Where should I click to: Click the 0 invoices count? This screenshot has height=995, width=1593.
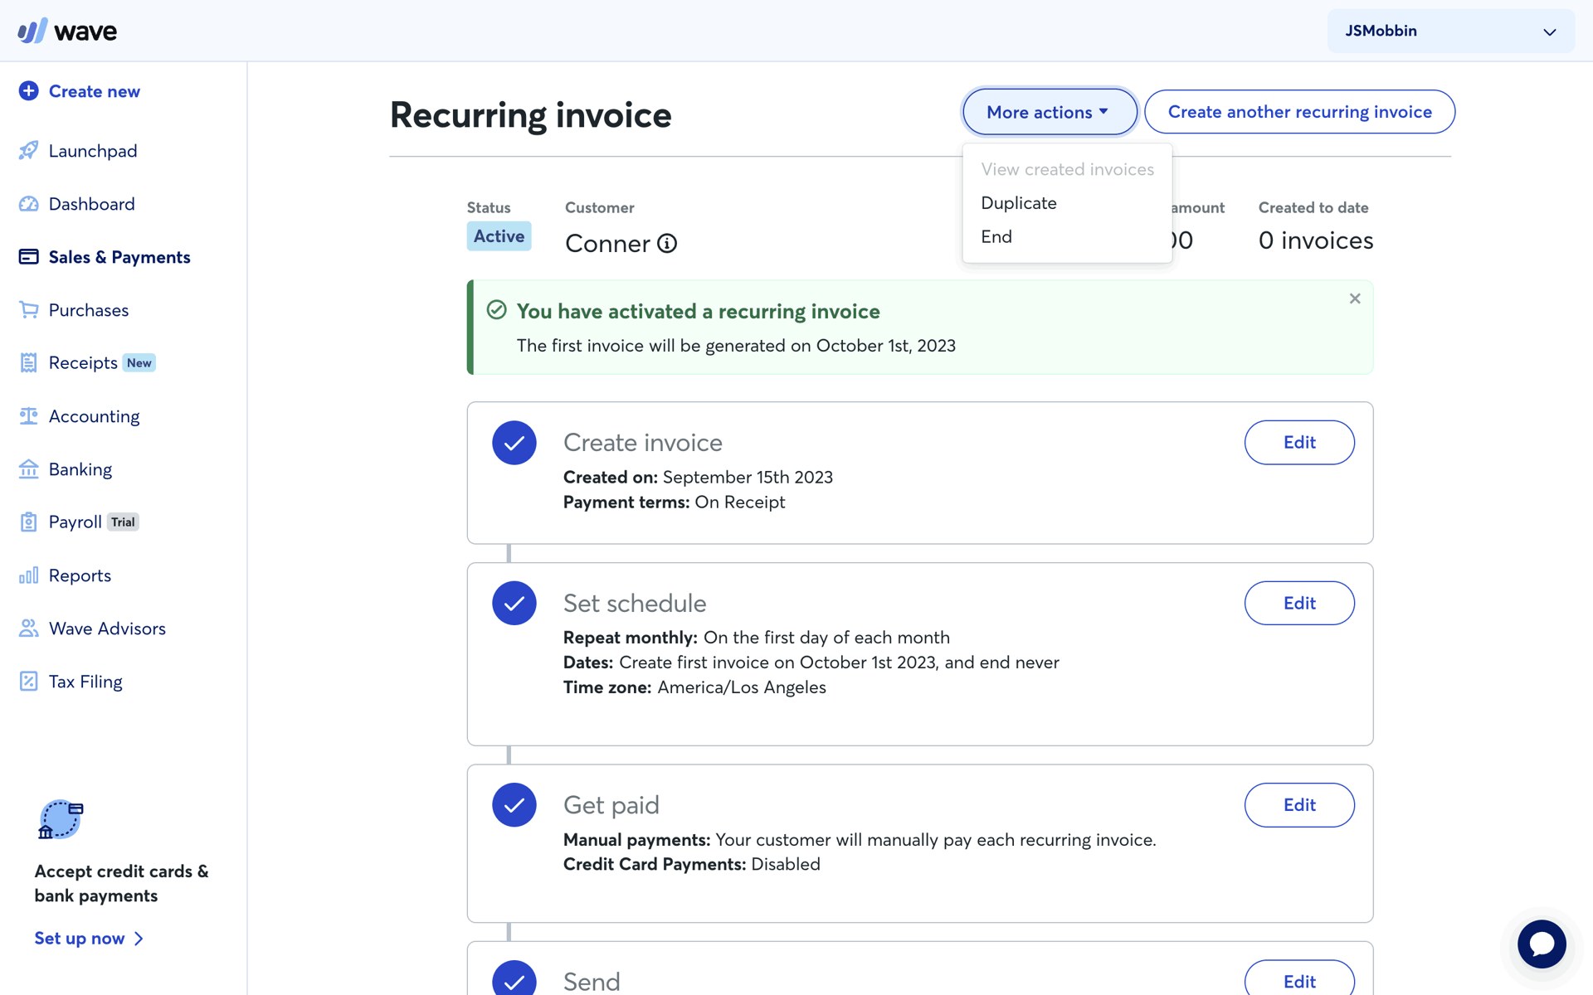pyautogui.click(x=1315, y=240)
